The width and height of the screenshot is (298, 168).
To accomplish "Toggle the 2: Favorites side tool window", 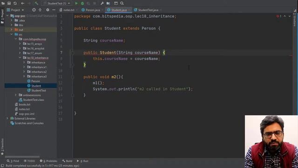I will 2,147.
